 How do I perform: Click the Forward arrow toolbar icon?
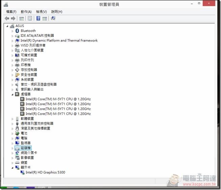(x=13, y=18)
